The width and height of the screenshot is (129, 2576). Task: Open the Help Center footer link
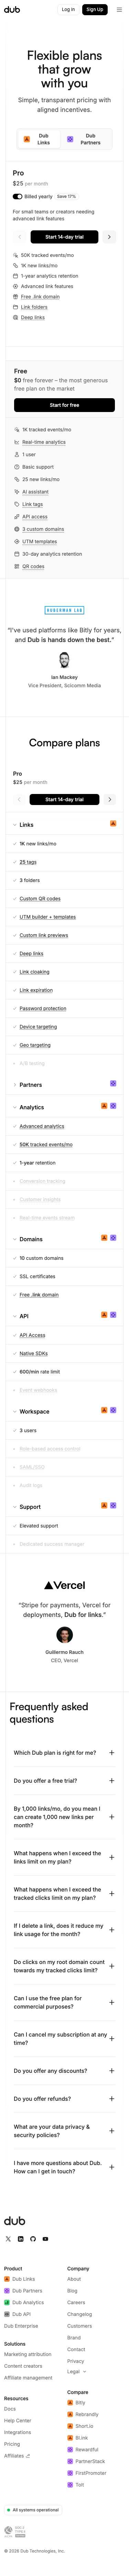coord(18,2420)
